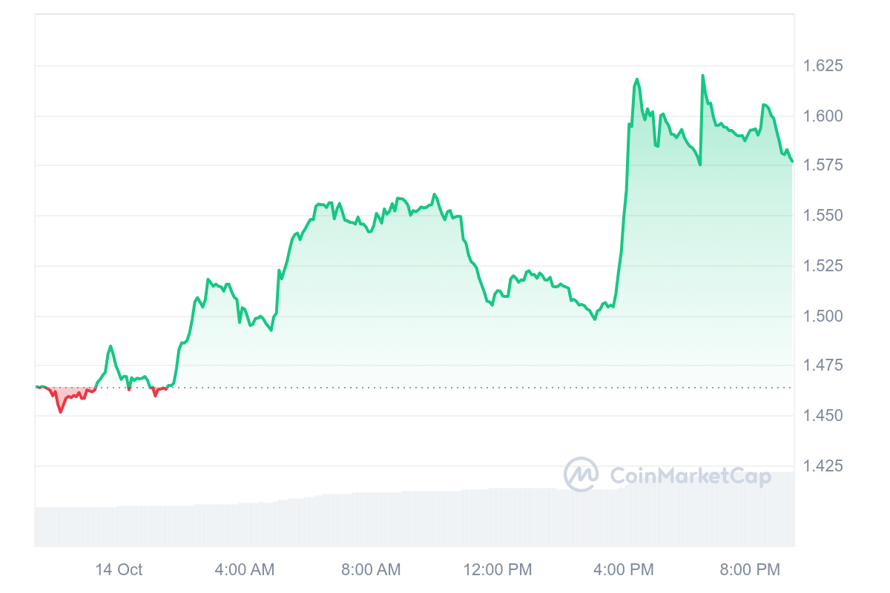
Task: Click the 1.550 price axis label
Action: click(823, 216)
